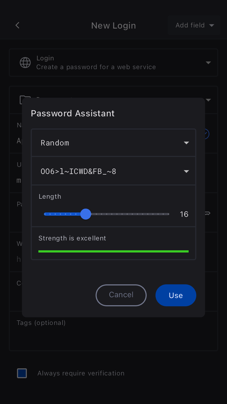Click the globe icon beside Login
The image size is (227, 404).
(x=25, y=63)
